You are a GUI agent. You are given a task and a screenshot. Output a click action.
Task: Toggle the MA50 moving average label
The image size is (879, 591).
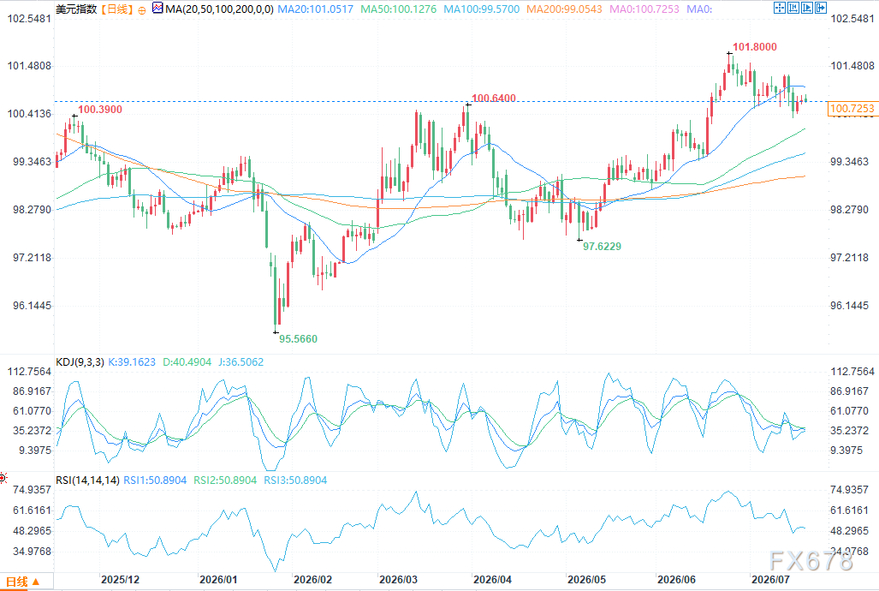click(398, 9)
